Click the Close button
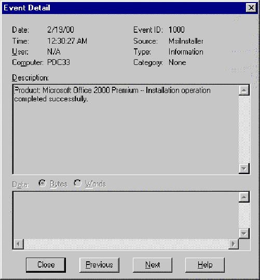The image size is (260, 280). [x=46, y=265]
